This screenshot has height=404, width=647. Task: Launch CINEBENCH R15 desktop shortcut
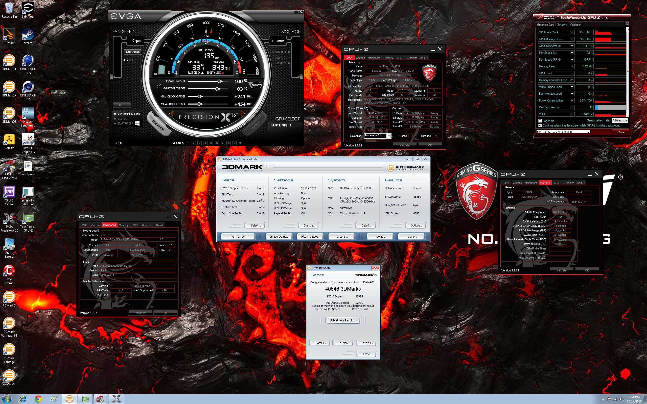coord(28,91)
